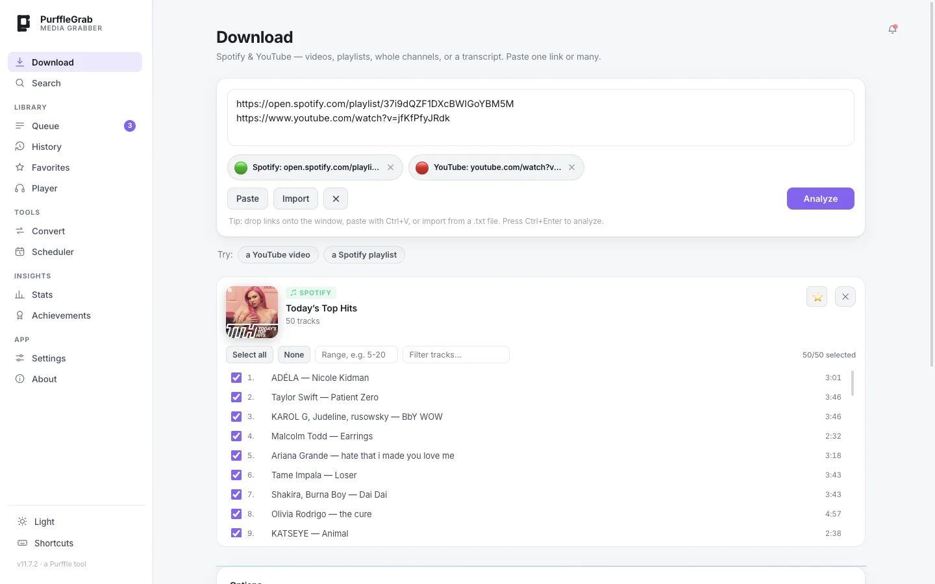Click red YouTube status dot
Screen dimensions: 935x584
click(x=422, y=167)
